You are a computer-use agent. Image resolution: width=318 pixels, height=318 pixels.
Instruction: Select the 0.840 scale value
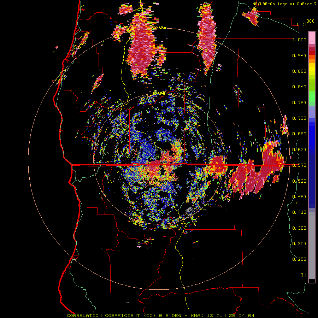tap(299, 87)
